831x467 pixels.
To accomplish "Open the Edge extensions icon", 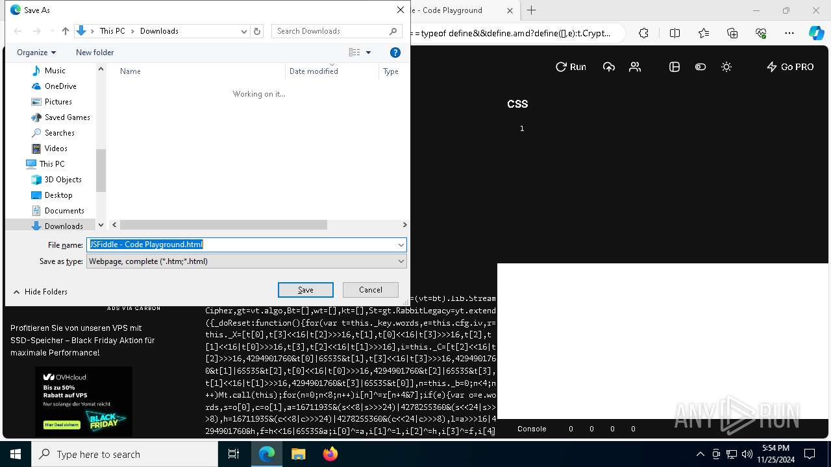I will tap(643, 33).
